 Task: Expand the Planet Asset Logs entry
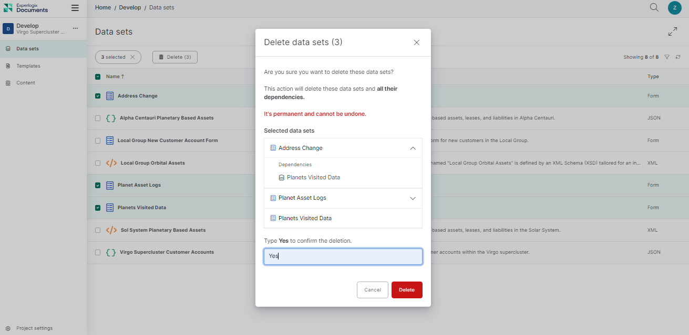pos(413,198)
